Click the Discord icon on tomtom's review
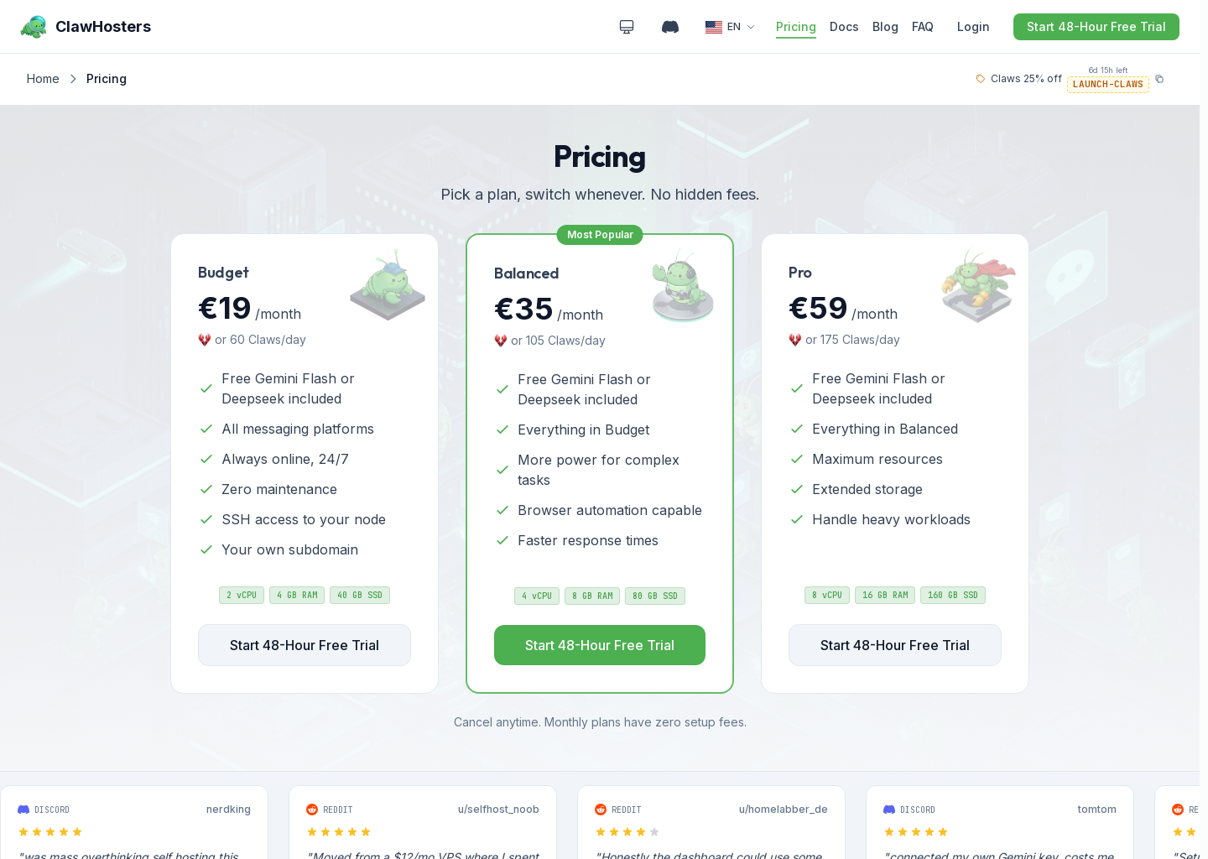 (x=889, y=809)
